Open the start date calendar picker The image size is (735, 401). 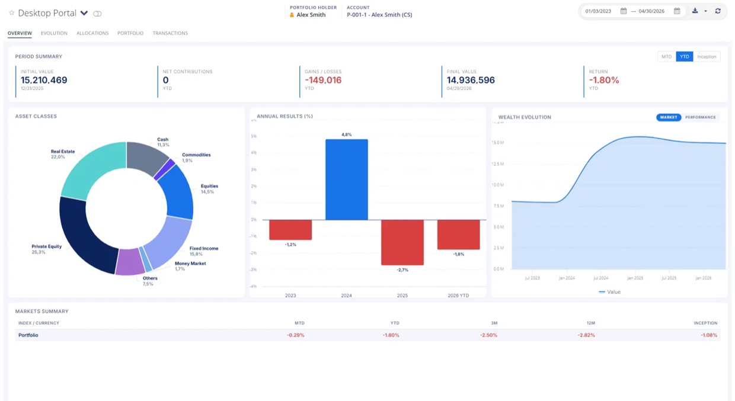point(624,11)
